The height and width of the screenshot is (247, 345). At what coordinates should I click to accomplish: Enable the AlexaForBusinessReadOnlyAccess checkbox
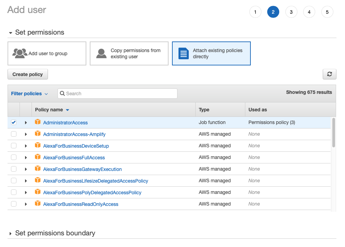[x=13, y=203]
